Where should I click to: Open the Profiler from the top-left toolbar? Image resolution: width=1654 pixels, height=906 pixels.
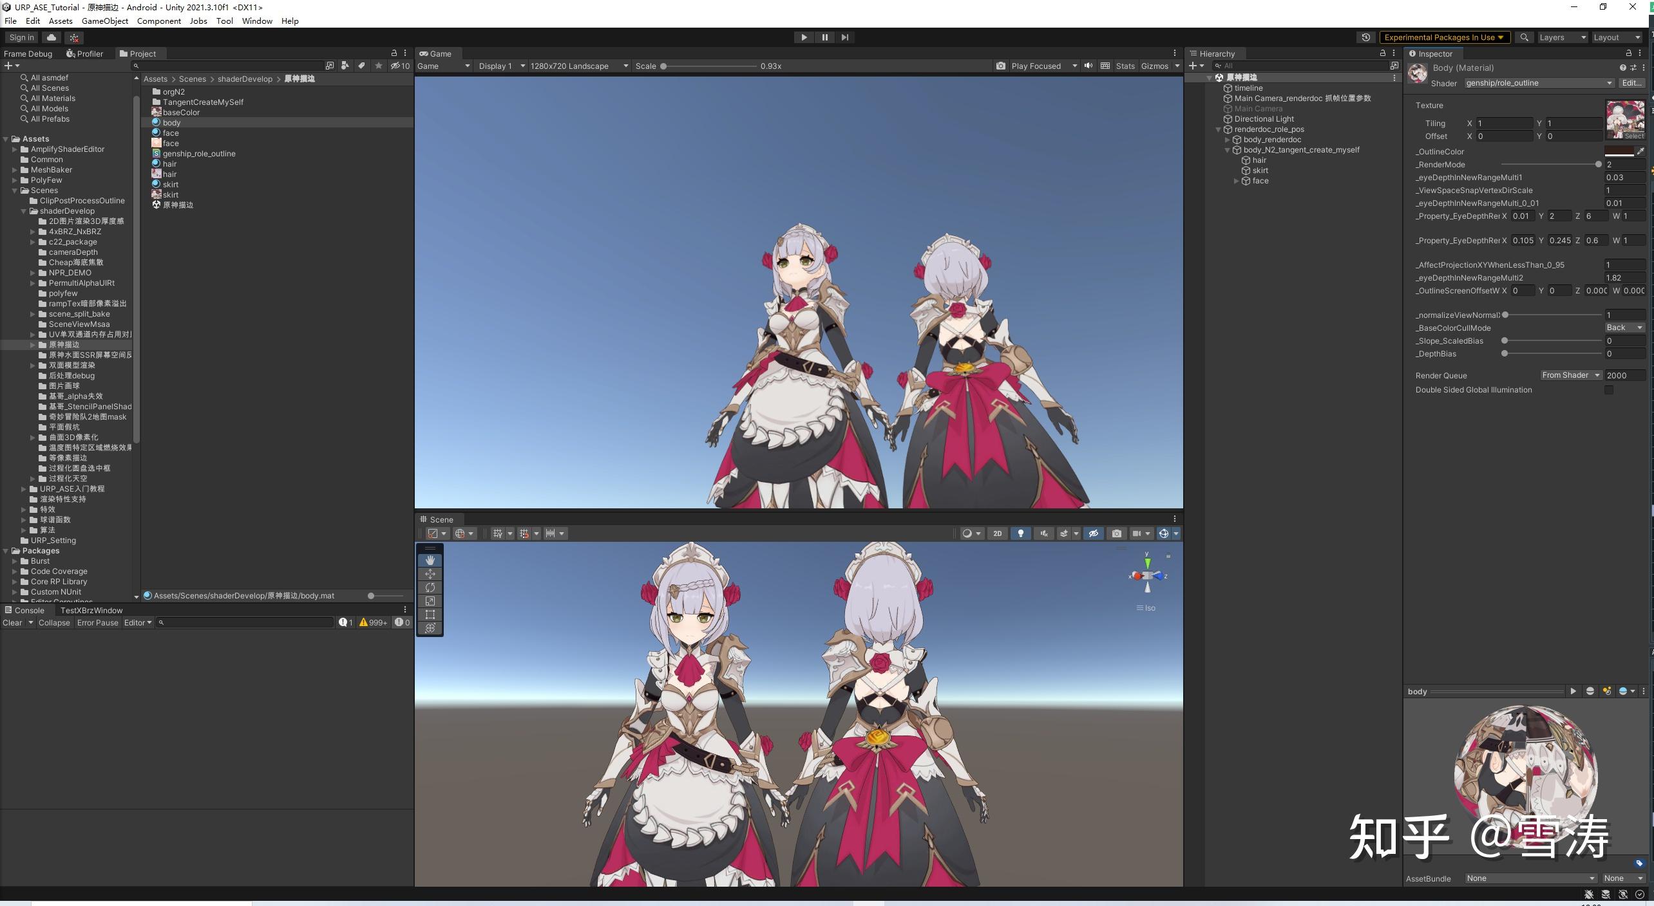pos(86,53)
